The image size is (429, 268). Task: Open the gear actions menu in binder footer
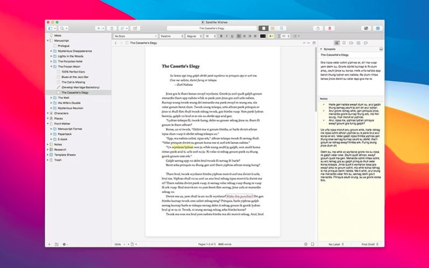(x=65, y=244)
